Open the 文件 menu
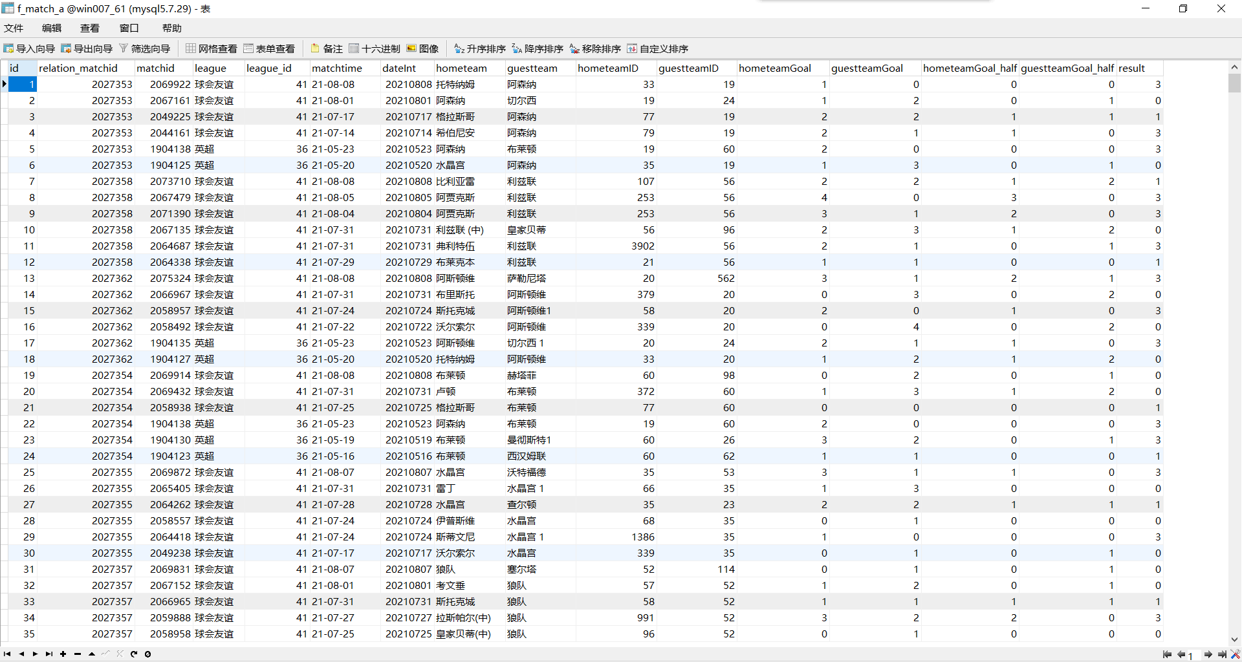 [x=14, y=28]
